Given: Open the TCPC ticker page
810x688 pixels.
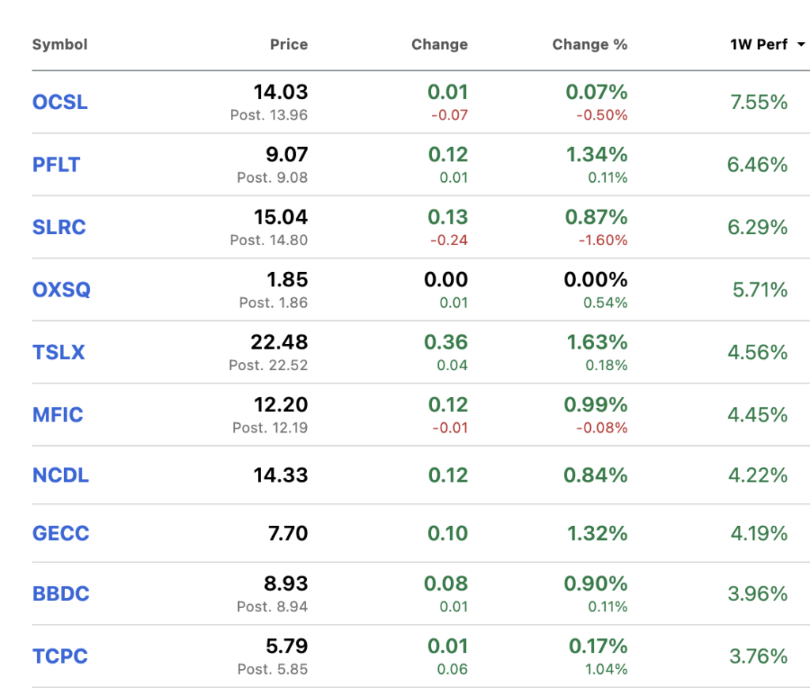Looking at the screenshot, I should pos(60,656).
